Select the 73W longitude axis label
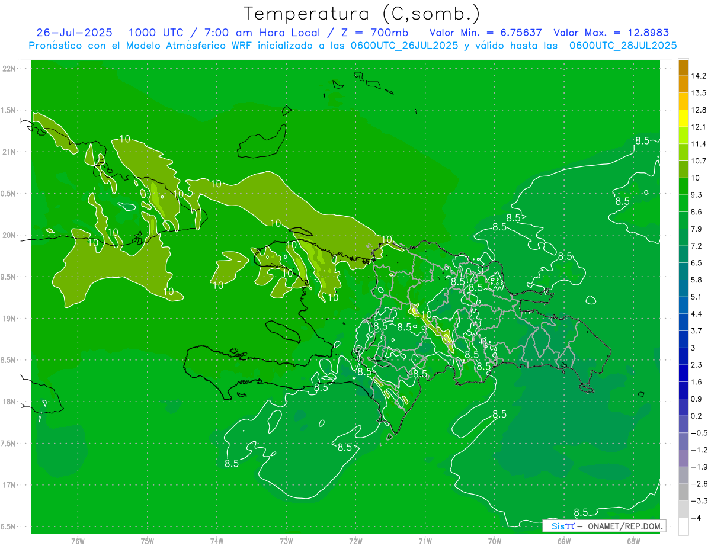 pyautogui.click(x=286, y=541)
